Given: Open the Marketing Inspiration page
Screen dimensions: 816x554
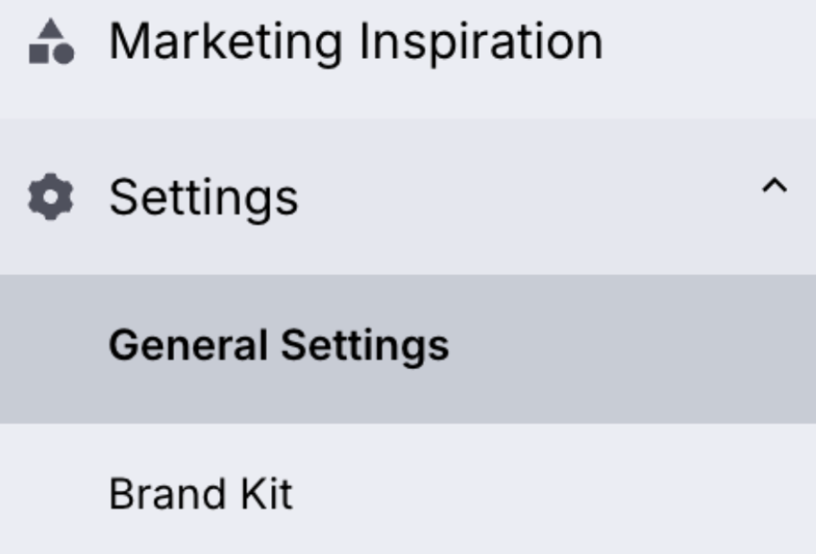Looking at the screenshot, I should point(355,42).
